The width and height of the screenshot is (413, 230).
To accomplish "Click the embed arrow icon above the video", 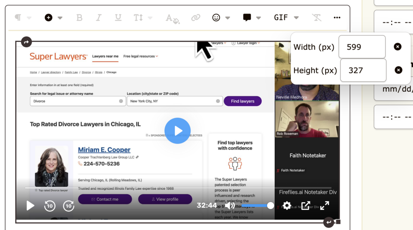I will tap(26, 42).
